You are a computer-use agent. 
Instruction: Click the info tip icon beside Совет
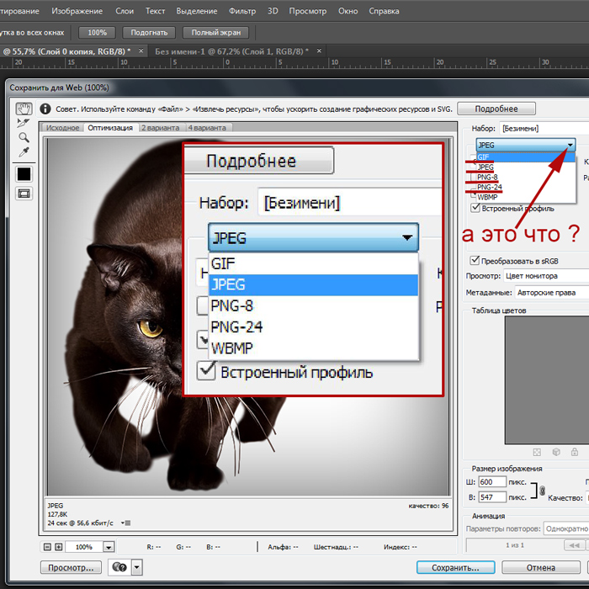[45, 109]
